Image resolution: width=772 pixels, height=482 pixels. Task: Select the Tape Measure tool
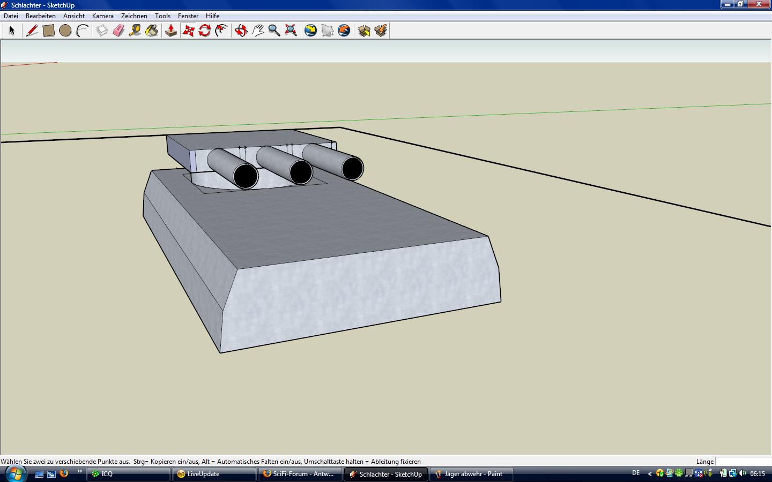pyautogui.click(x=135, y=31)
